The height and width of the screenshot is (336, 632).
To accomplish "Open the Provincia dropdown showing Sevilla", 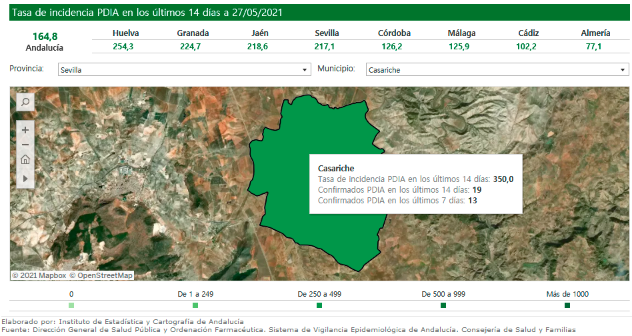I will (x=184, y=69).
